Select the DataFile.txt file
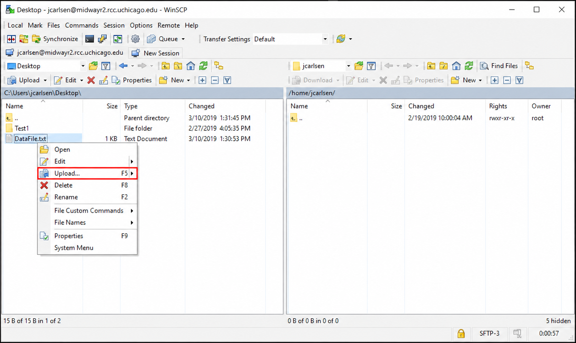This screenshot has height=343, width=576. [x=31, y=139]
